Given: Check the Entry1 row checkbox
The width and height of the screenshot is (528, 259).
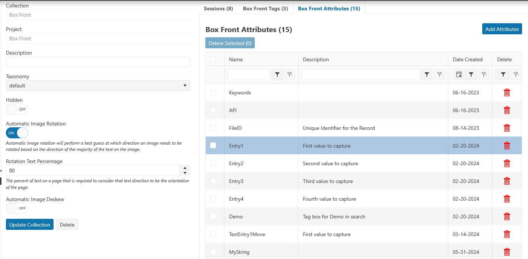Looking at the screenshot, I should [x=213, y=146].
